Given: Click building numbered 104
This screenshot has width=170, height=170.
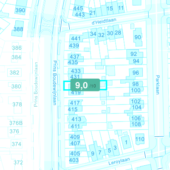Looking at the screenshot, I should coord(137,107).
